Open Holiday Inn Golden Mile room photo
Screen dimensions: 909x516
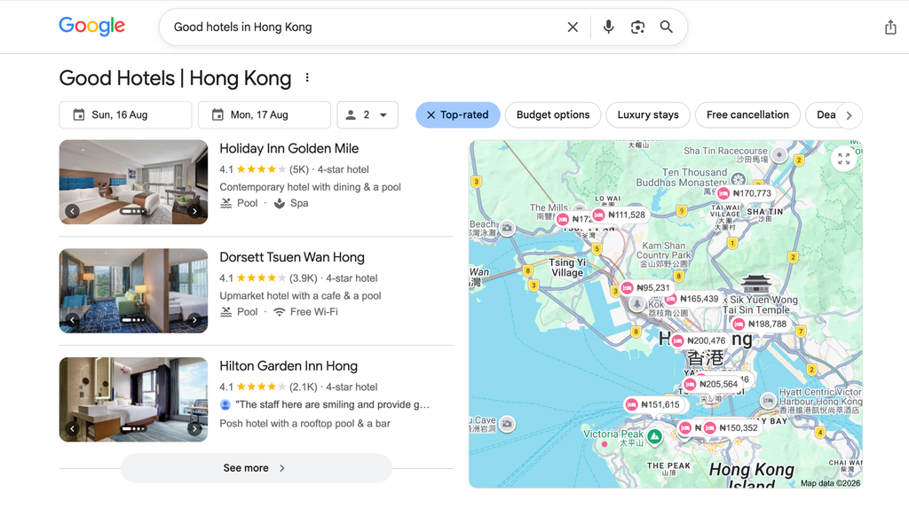point(133,182)
